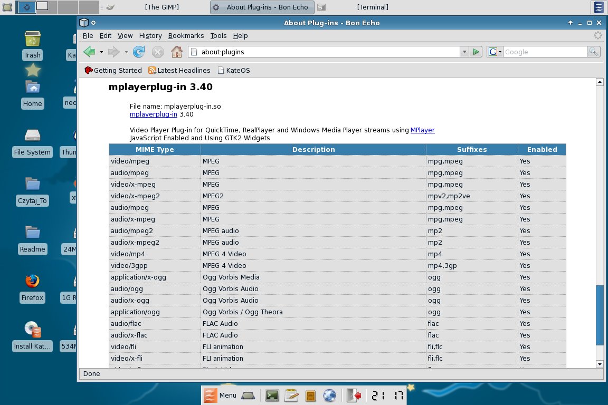Open the Forward button history dropdown arrow
Viewport: 608px width, 405px height.
click(126, 52)
